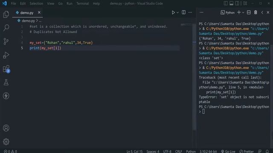Open run options dropdown arrow
This screenshot has height=153, width=273.
coord(177,12)
